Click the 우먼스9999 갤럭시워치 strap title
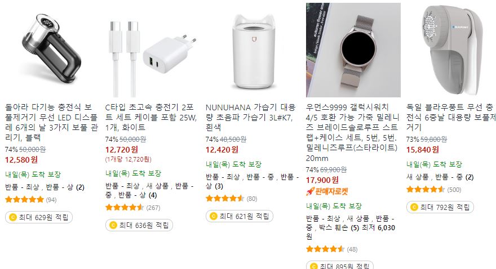496x269 pixels. pos(352,132)
